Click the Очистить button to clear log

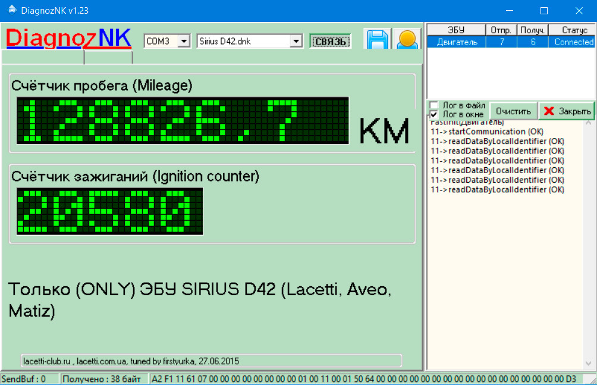[513, 111]
